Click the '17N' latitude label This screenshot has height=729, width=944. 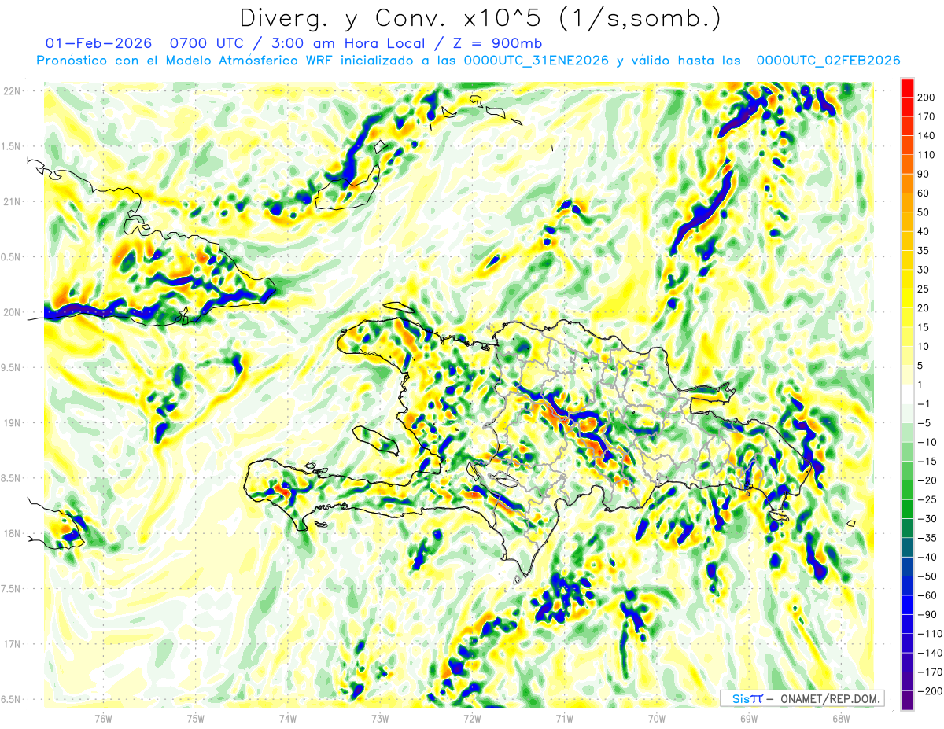coord(13,644)
